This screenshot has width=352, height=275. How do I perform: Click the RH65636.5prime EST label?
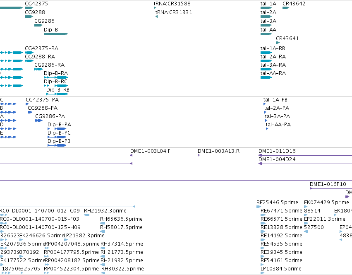click(122, 219)
